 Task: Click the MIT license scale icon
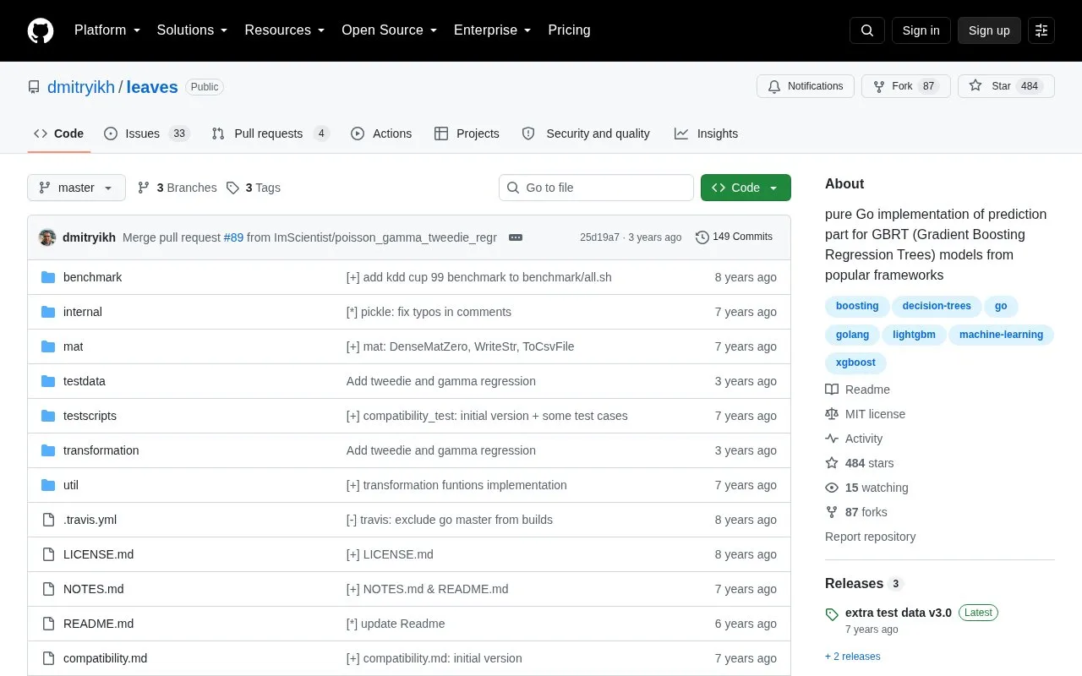click(x=832, y=414)
